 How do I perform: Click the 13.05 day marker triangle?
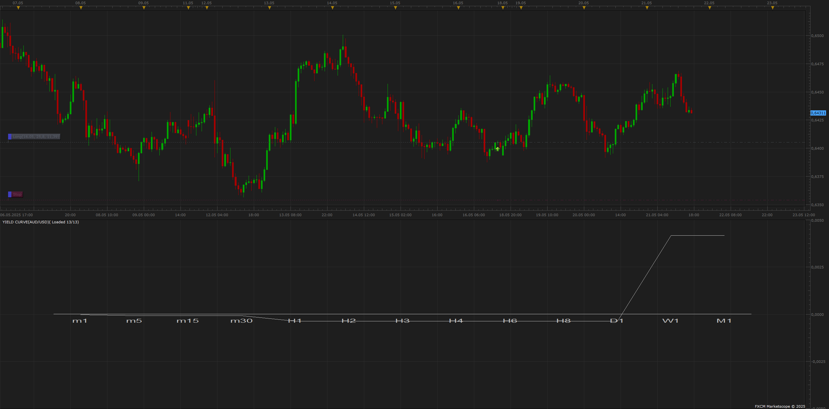click(x=269, y=8)
